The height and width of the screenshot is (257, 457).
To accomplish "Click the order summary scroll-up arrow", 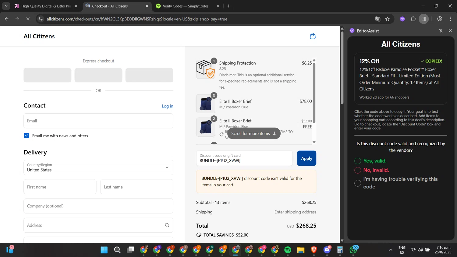I will click(x=314, y=60).
